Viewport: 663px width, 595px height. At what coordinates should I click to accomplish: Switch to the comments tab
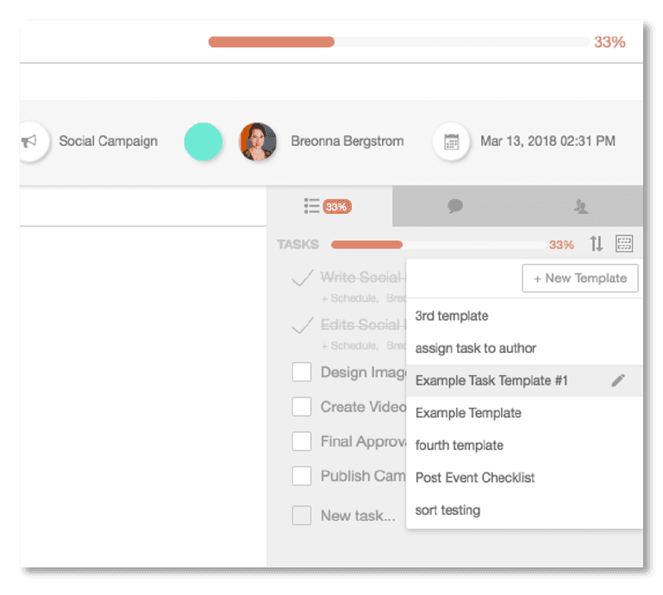point(455,206)
